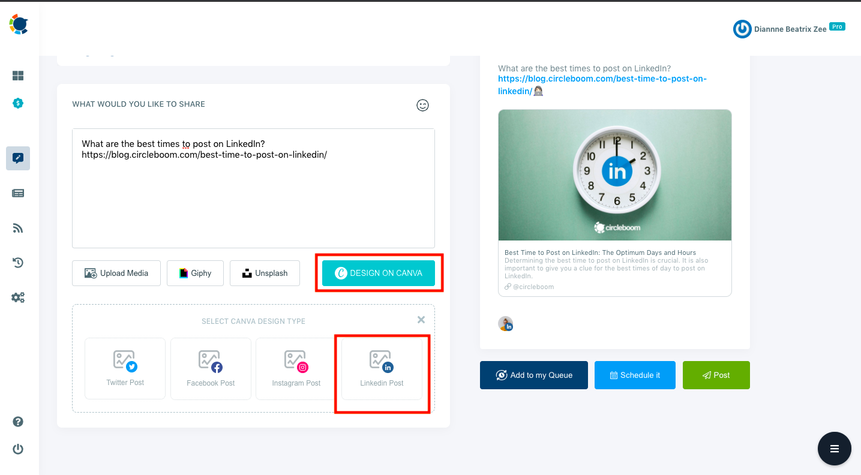Click the Circleboom logo in the sidebar
This screenshot has width=861, height=475.
point(19,25)
